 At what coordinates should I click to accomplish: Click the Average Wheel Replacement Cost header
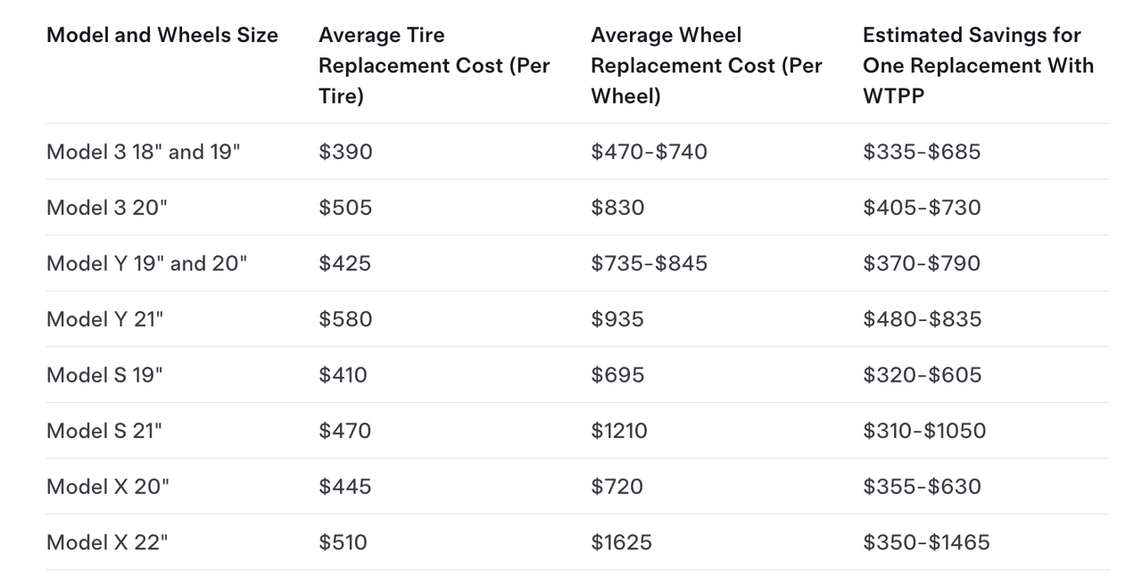(706, 65)
